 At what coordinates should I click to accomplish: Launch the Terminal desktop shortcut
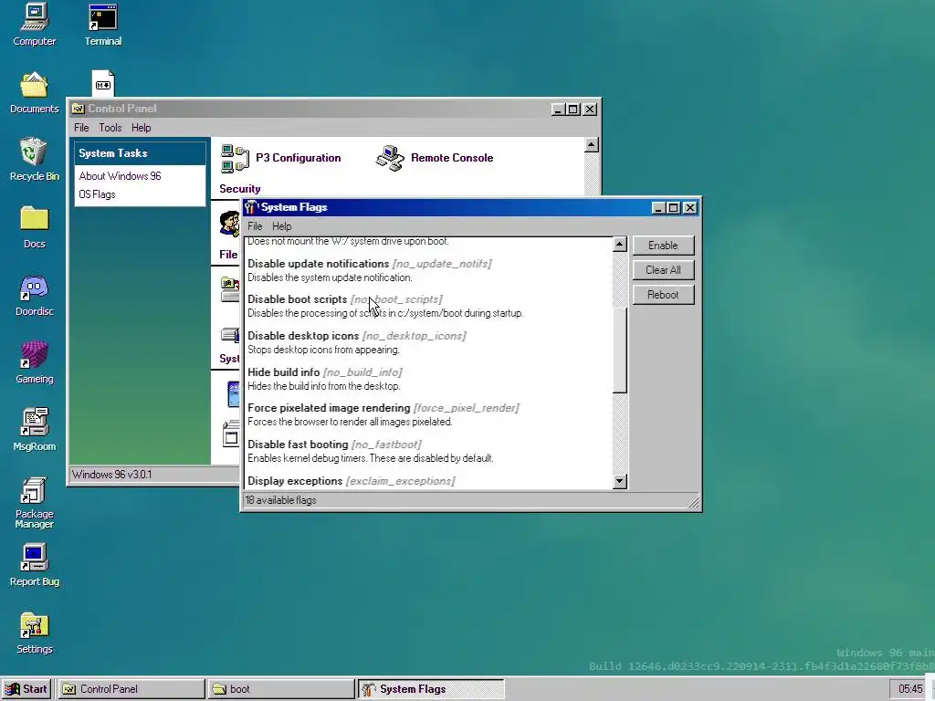point(102,25)
